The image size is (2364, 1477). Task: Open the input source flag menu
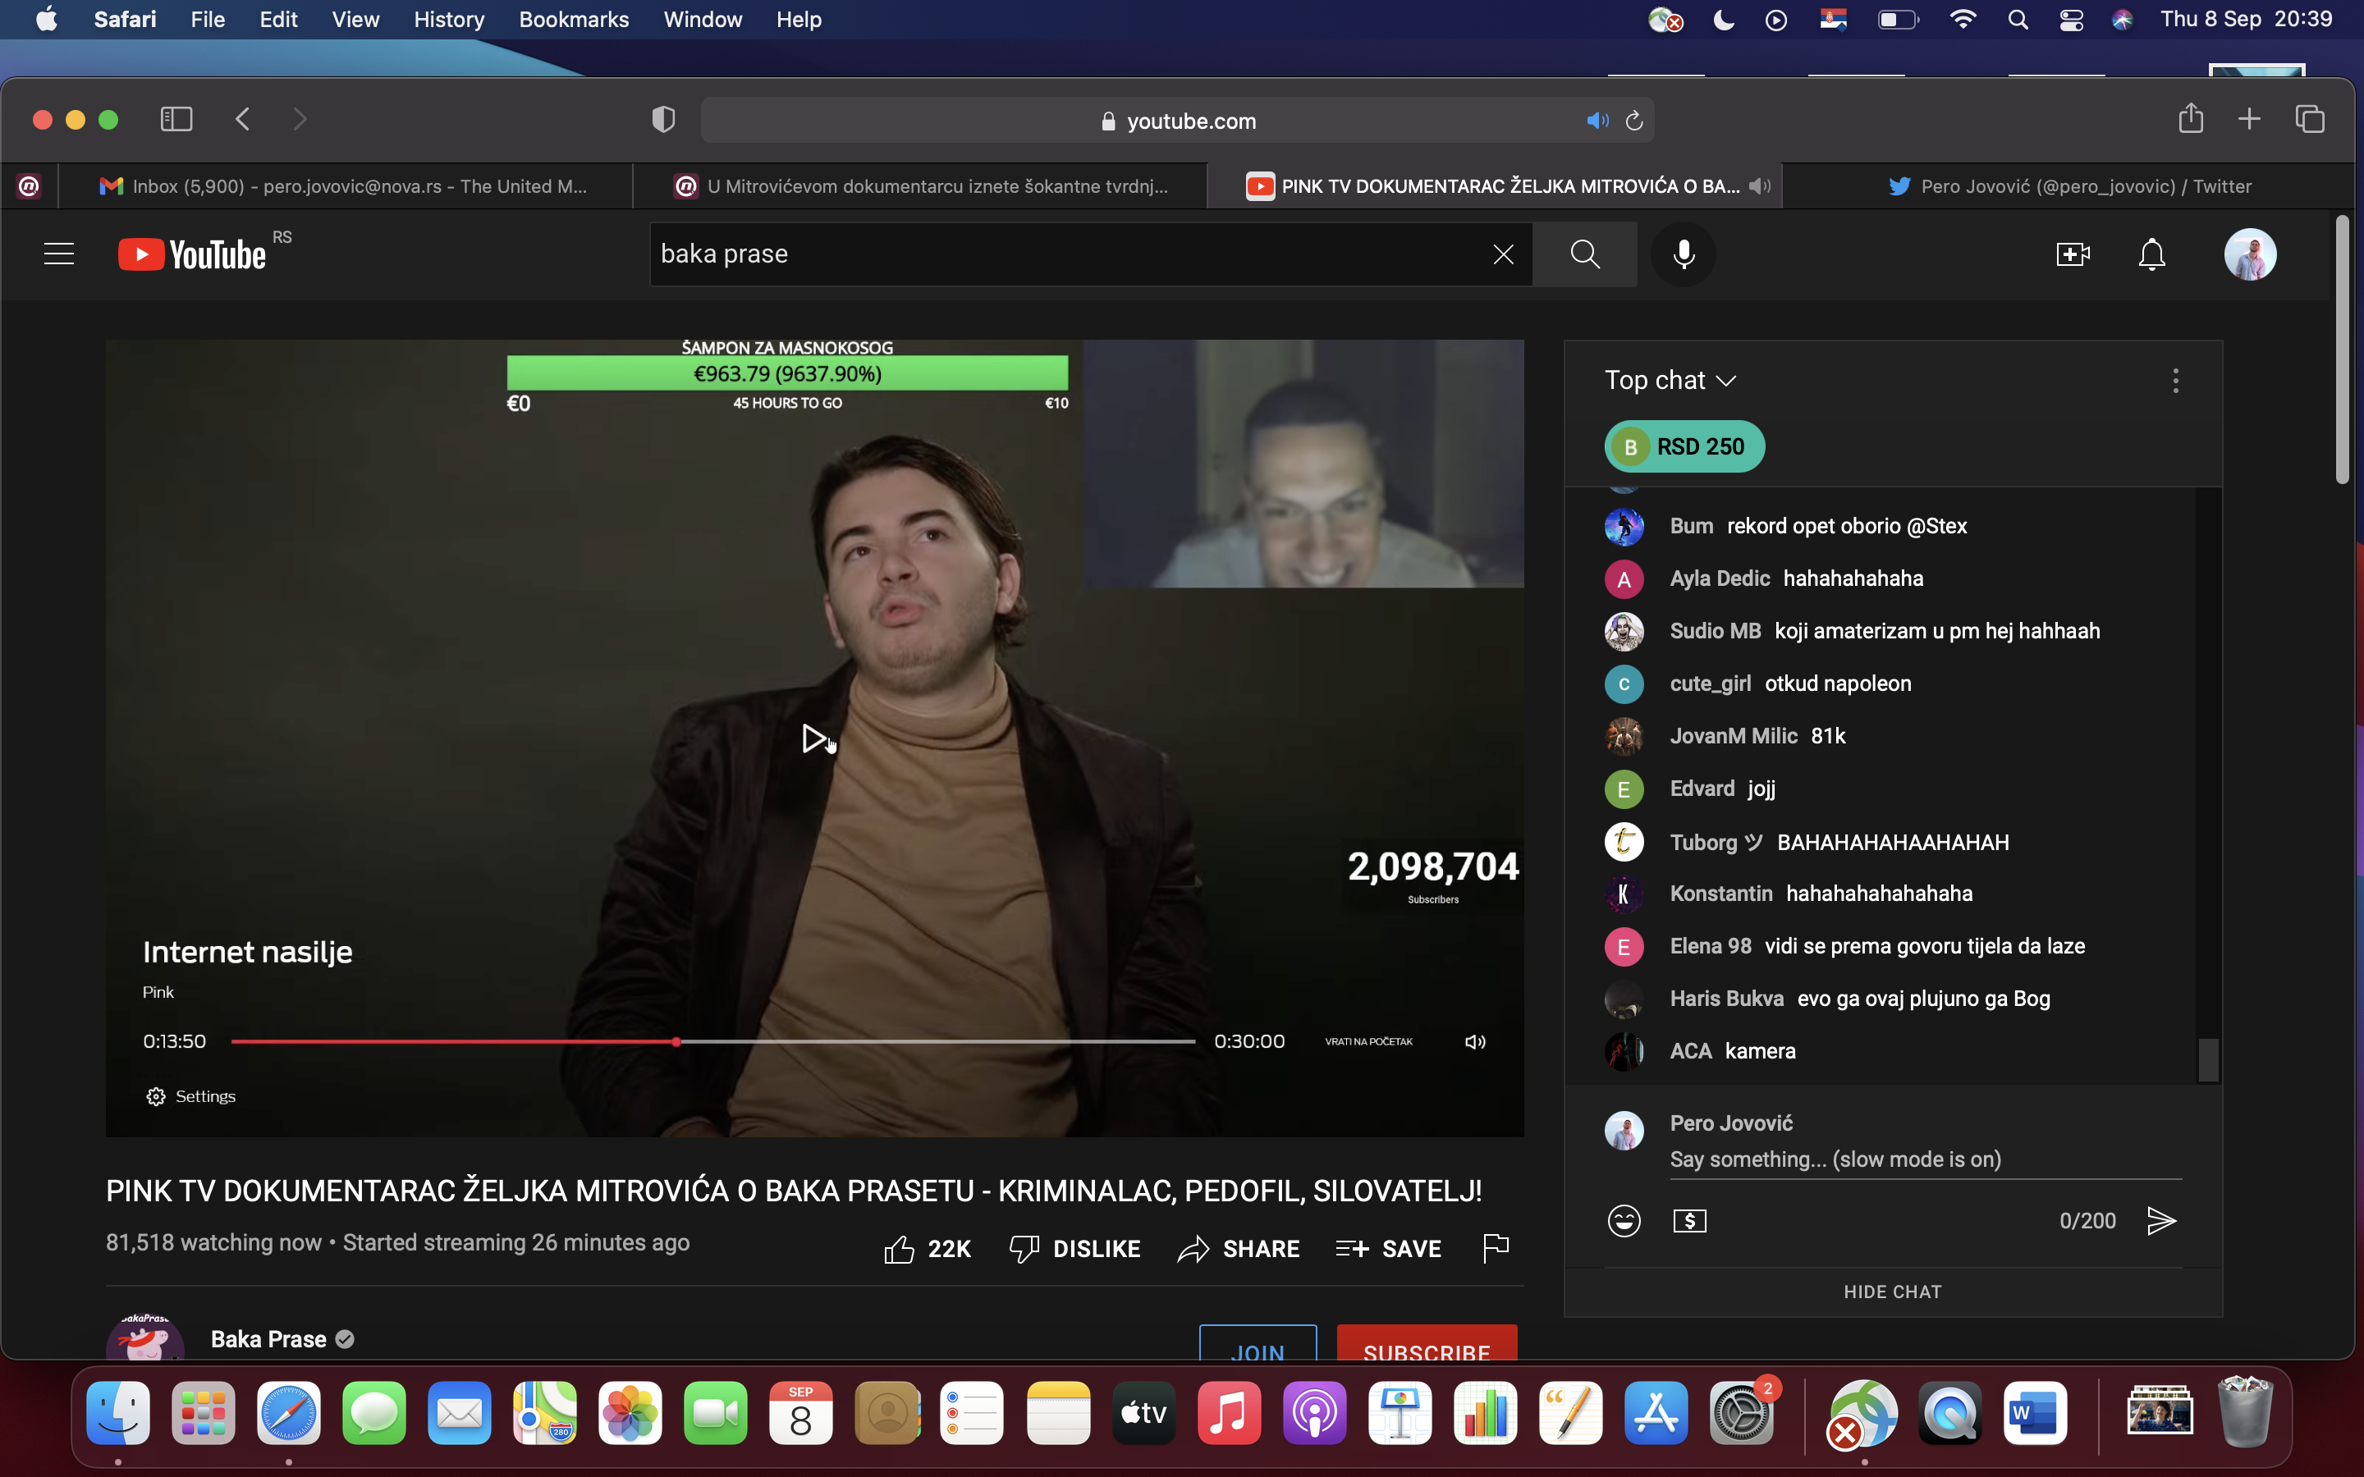tap(1833, 20)
